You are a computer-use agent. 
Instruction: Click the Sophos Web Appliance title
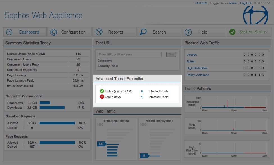click(43, 15)
